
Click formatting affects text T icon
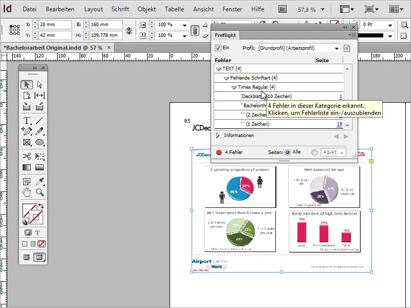(38, 233)
